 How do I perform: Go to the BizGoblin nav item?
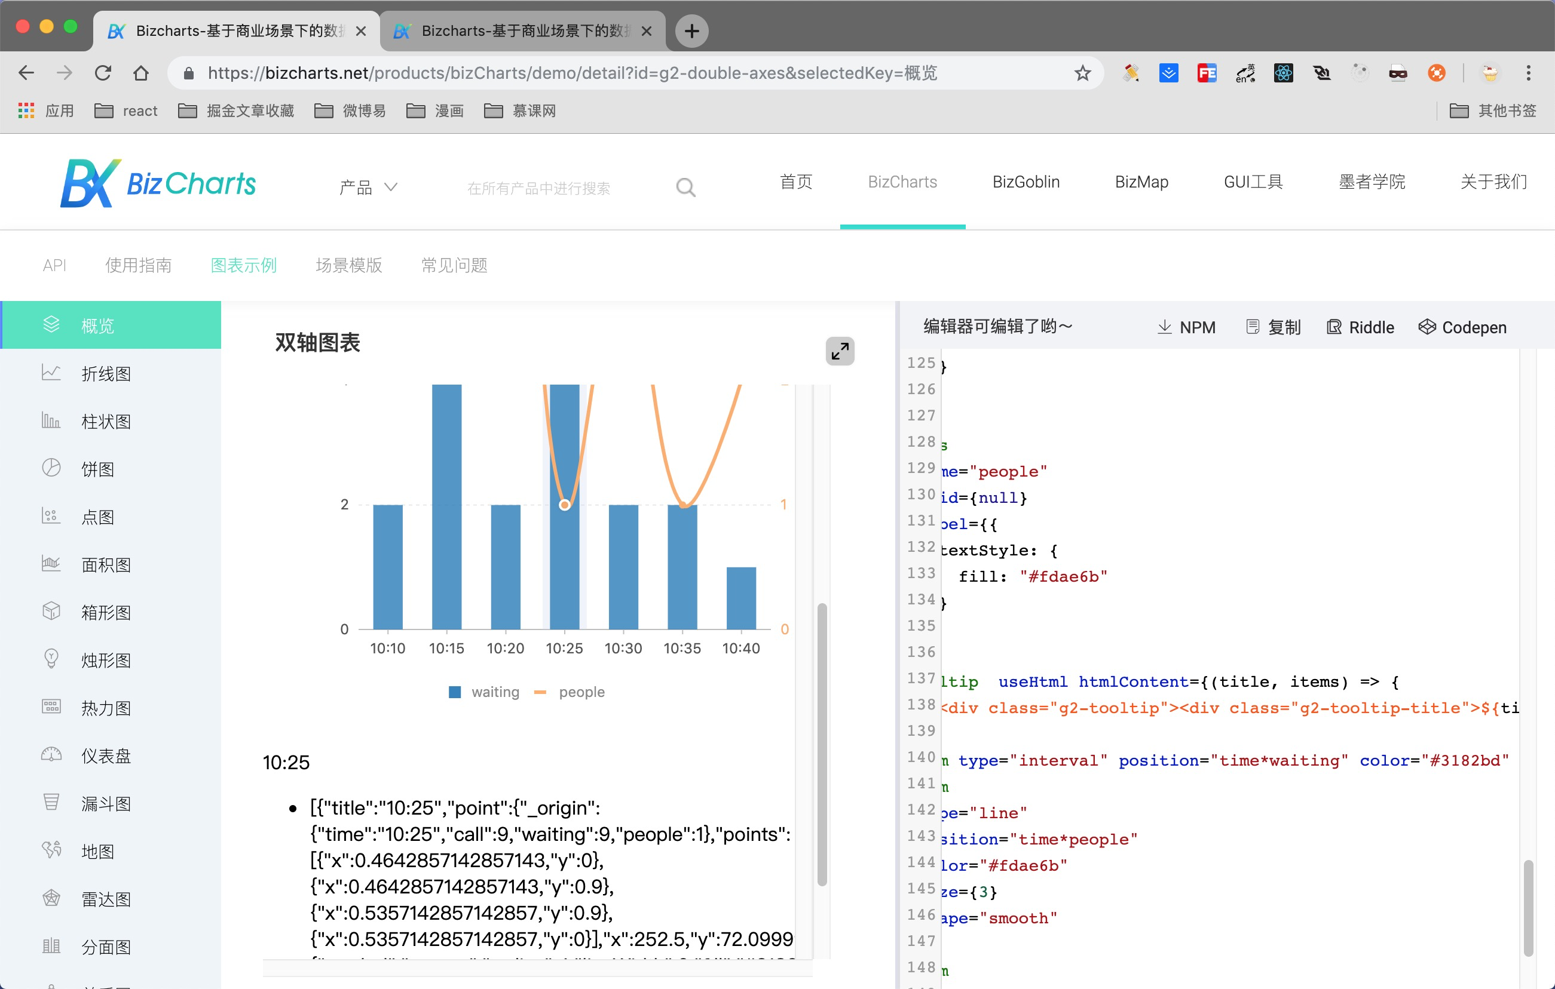[x=1026, y=182]
